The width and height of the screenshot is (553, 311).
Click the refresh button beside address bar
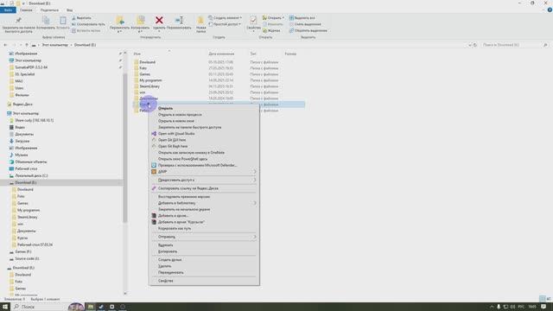(475, 45)
